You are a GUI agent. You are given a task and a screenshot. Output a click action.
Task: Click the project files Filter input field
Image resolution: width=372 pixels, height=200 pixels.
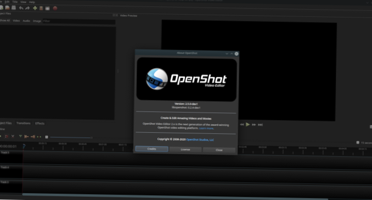click(79, 21)
